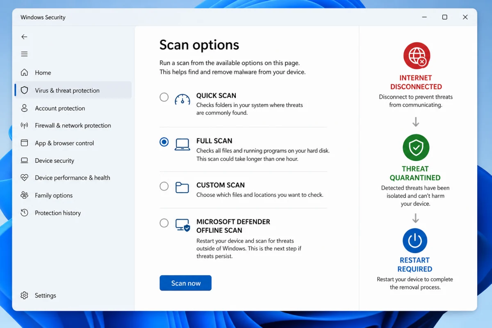This screenshot has height=328, width=492.
Task: Click the THREAT QUARANTINED status label
Action: (415, 173)
